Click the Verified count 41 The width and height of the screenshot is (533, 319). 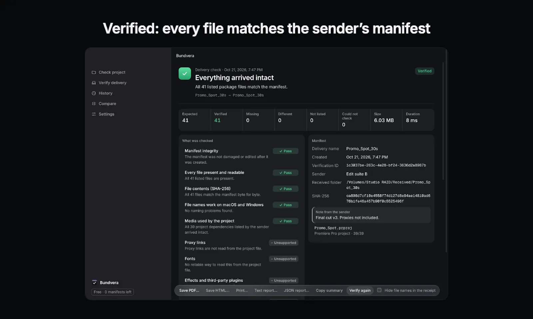[x=217, y=120]
